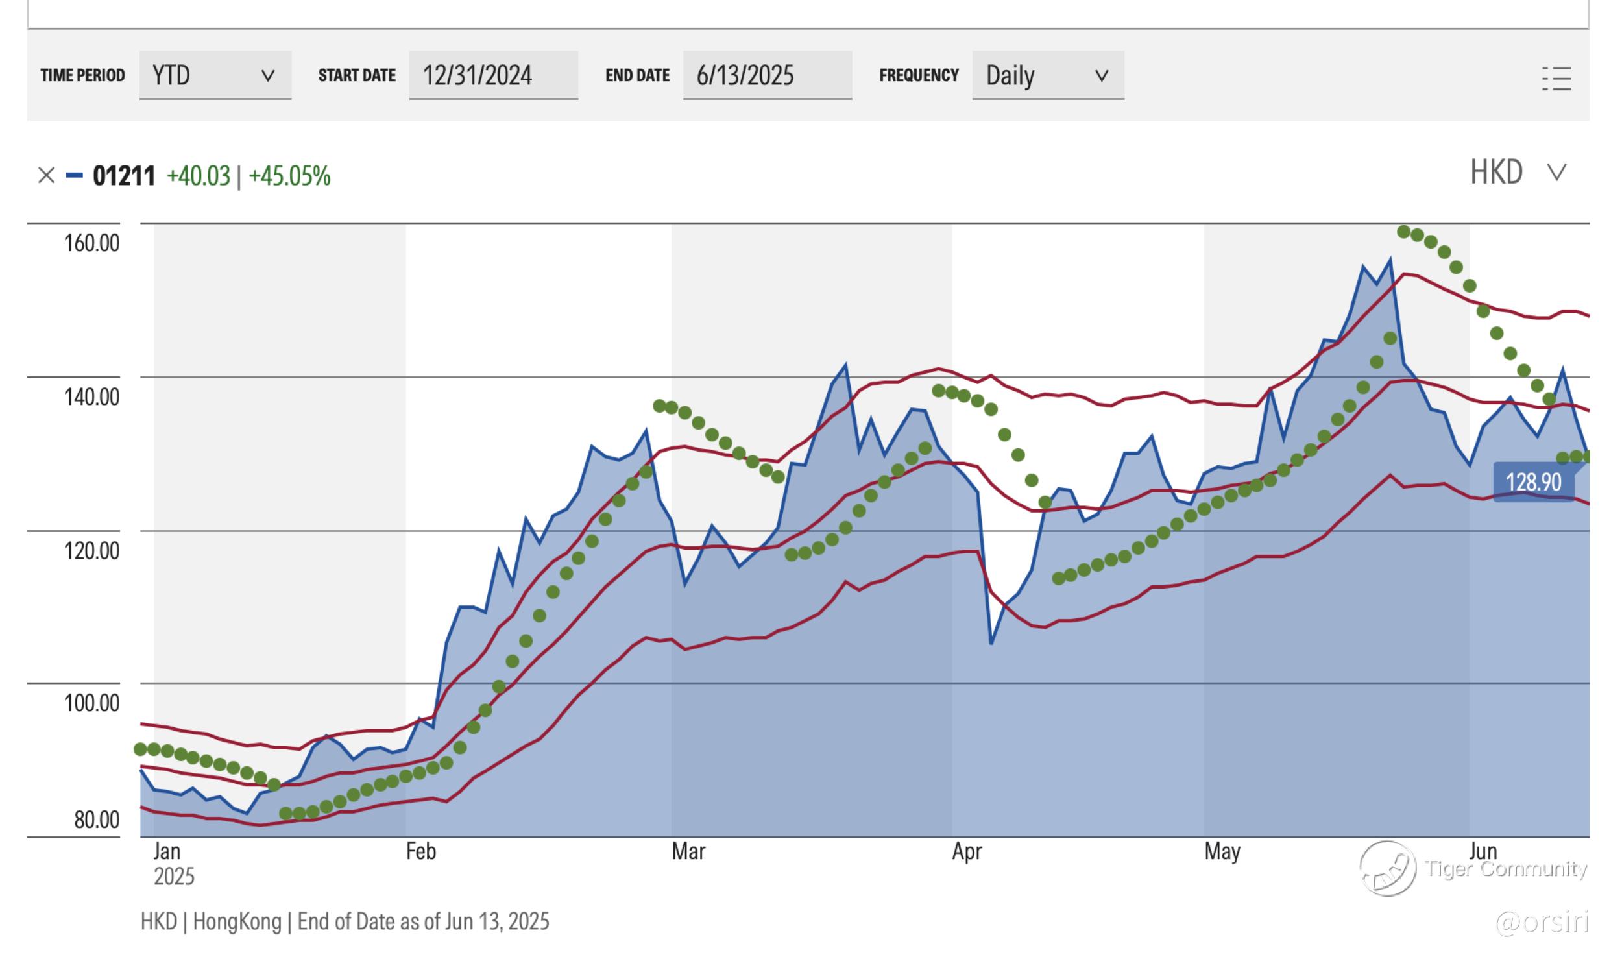The width and height of the screenshot is (1622, 959).
Task: Click the Tiger Community logo icon
Action: [x=1387, y=868]
